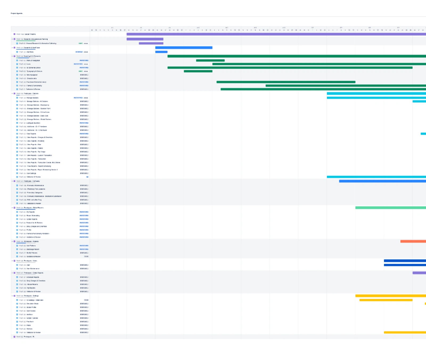Click the salmon Prototypes - Patients timeline bar
The image size is (426, 351).
tap(413, 241)
